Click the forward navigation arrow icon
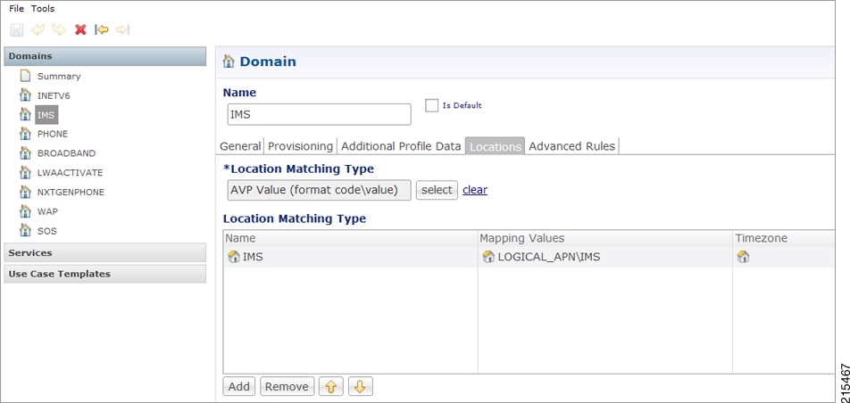 tap(122, 29)
